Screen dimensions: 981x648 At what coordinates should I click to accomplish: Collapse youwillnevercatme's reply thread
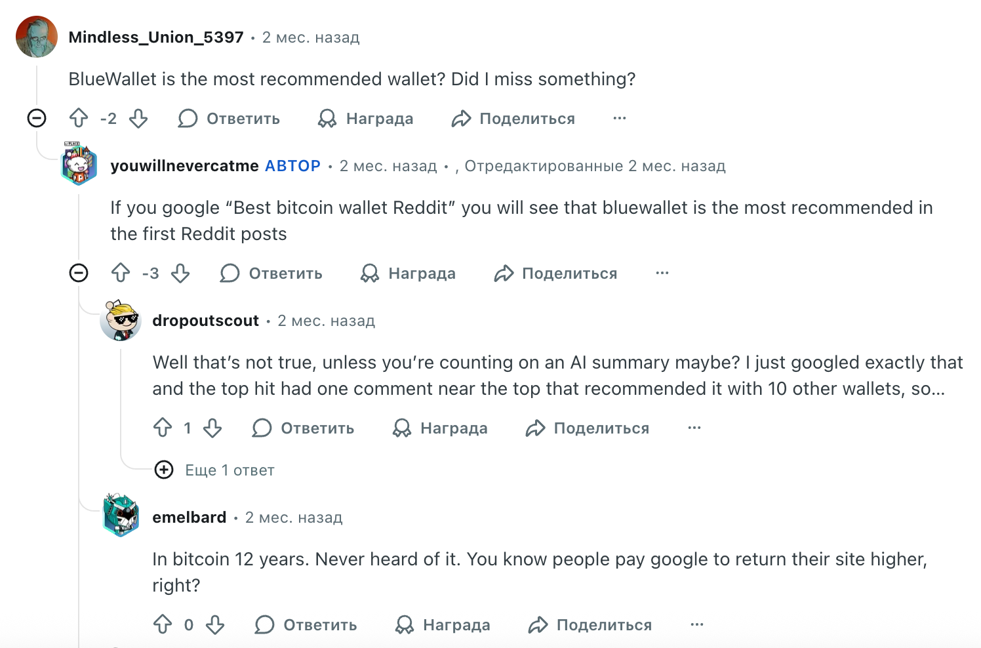(79, 273)
